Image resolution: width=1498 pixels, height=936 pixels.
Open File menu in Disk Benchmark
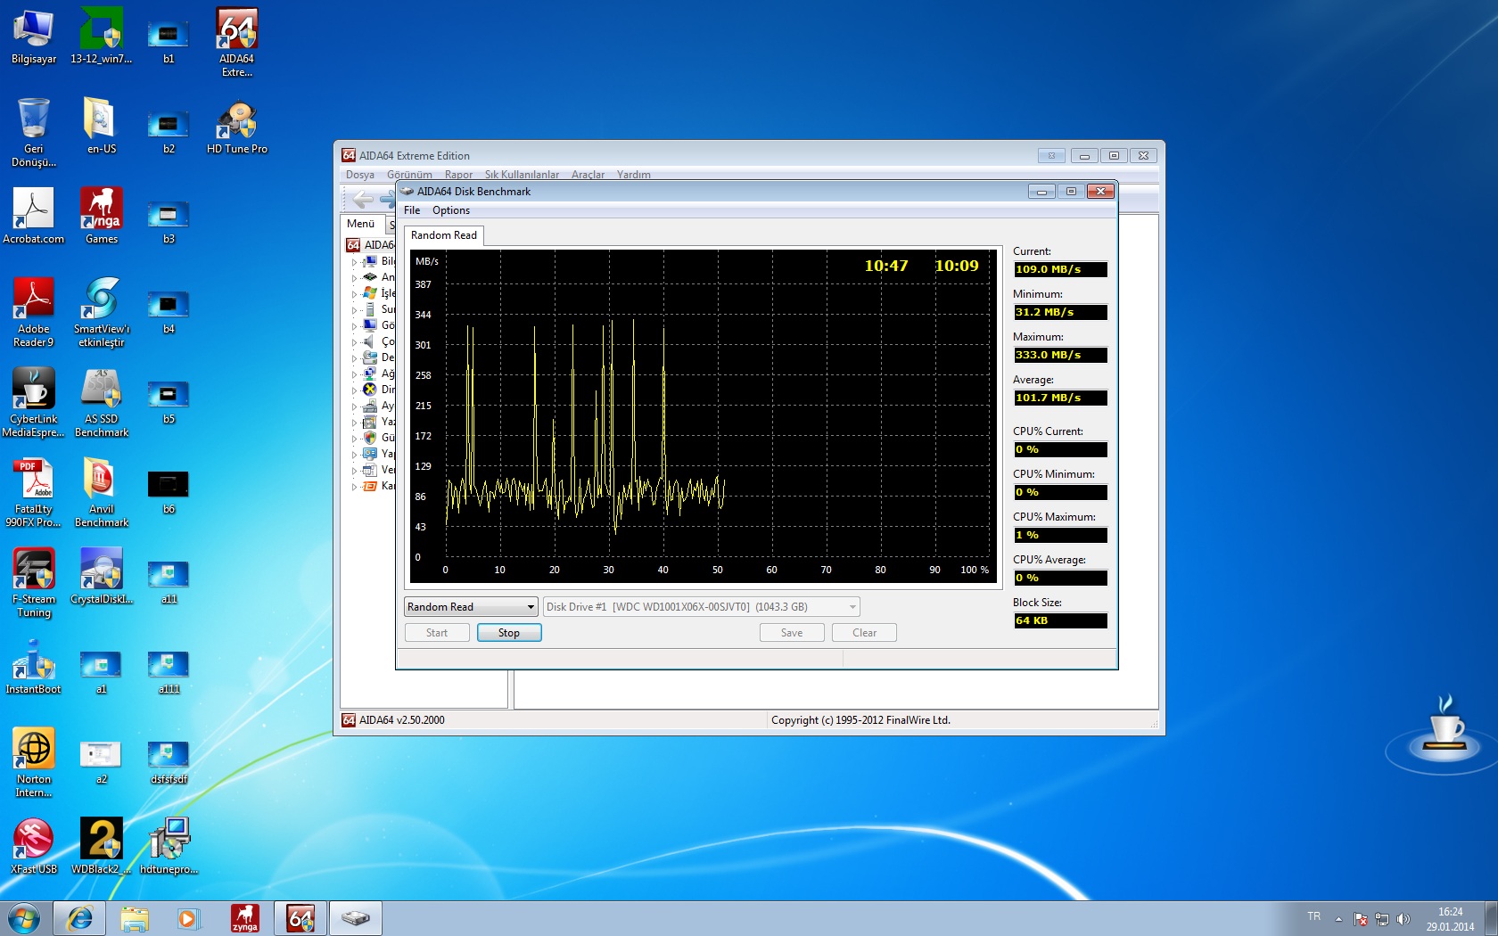tap(411, 210)
